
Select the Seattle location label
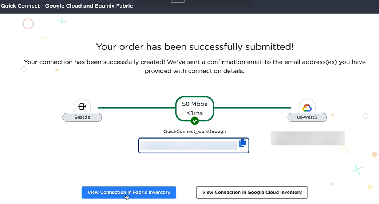pyautogui.click(x=82, y=117)
